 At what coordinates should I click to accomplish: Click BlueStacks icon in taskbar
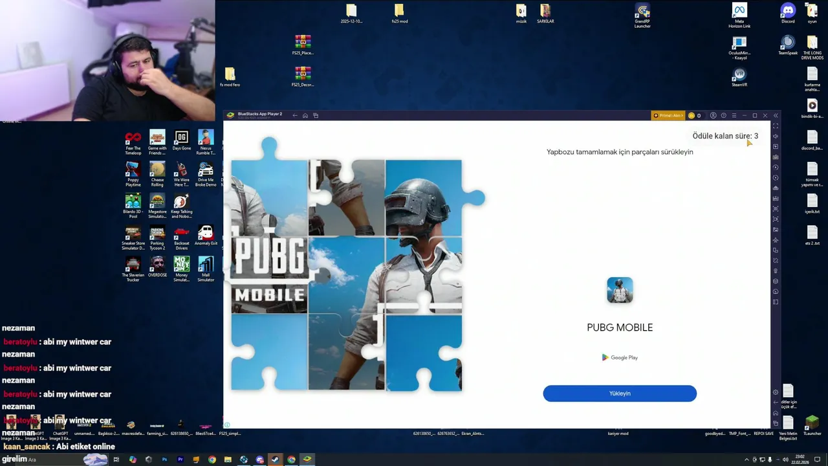point(307,460)
